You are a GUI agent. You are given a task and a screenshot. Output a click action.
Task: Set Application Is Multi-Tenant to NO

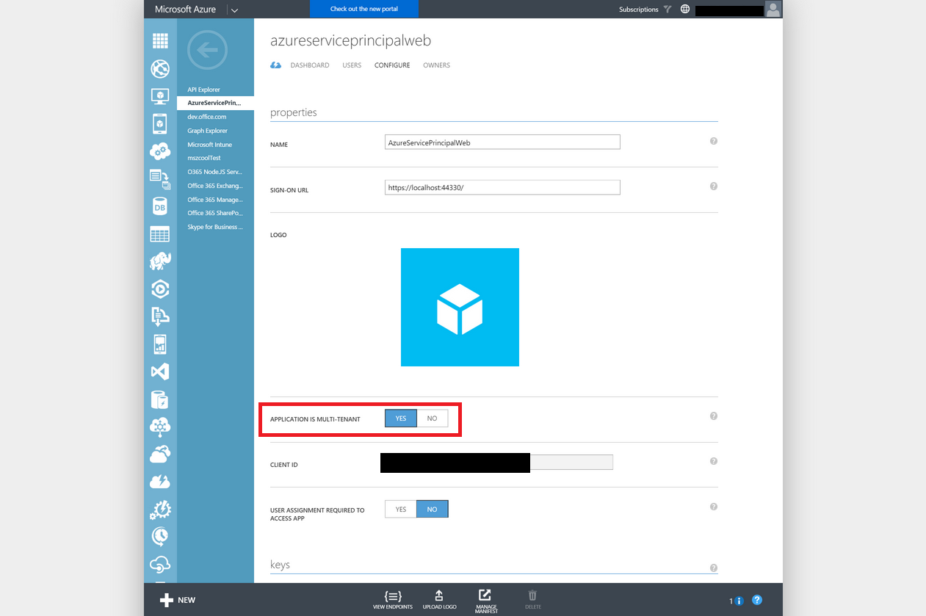(433, 418)
